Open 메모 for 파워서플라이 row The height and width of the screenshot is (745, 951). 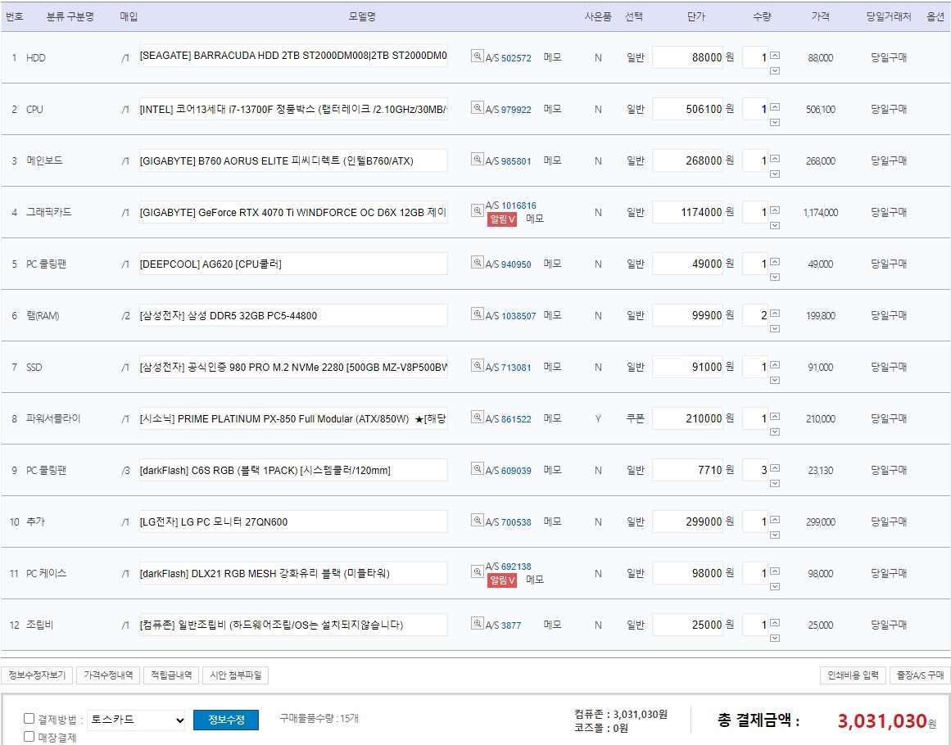pos(553,418)
